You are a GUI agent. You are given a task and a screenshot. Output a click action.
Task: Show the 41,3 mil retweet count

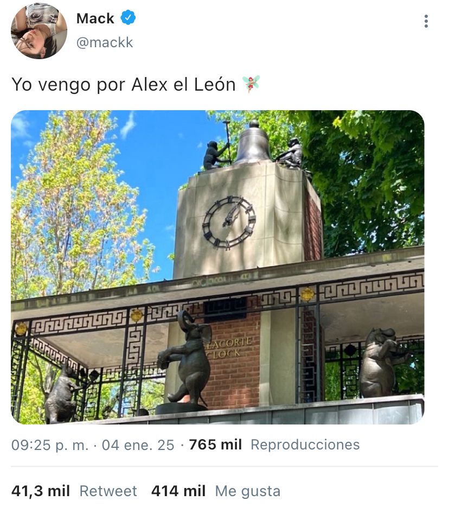click(x=41, y=491)
